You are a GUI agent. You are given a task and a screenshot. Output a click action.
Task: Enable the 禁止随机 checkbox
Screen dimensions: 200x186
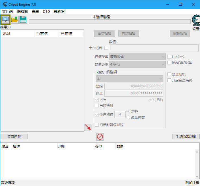[169, 74]
